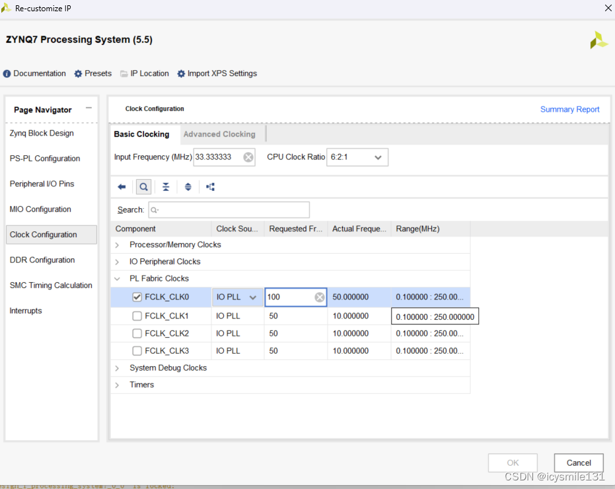Expand Processor/Memory Clocks group
615x489 pixels.
(x=117, y=245)
